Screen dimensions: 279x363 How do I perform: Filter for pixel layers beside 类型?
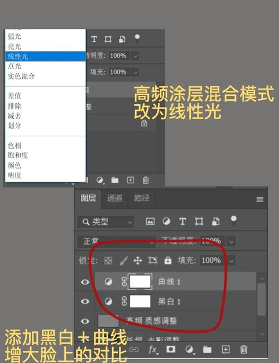click(150, 222)
